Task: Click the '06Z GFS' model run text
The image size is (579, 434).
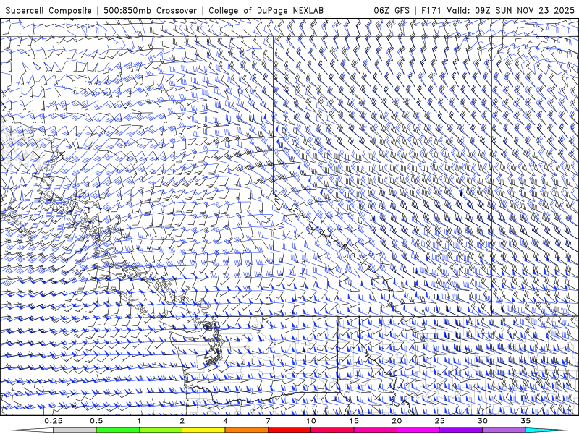Action: 392,10
